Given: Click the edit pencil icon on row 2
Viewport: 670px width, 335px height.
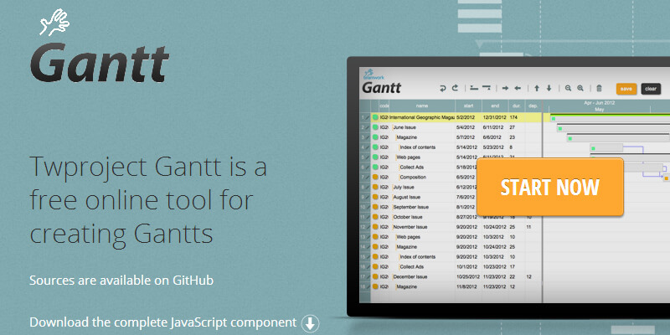Looking at the screenshot, I should [x=368, y=127].
